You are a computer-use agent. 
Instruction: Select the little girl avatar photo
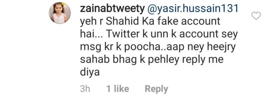tap(60, 13)
